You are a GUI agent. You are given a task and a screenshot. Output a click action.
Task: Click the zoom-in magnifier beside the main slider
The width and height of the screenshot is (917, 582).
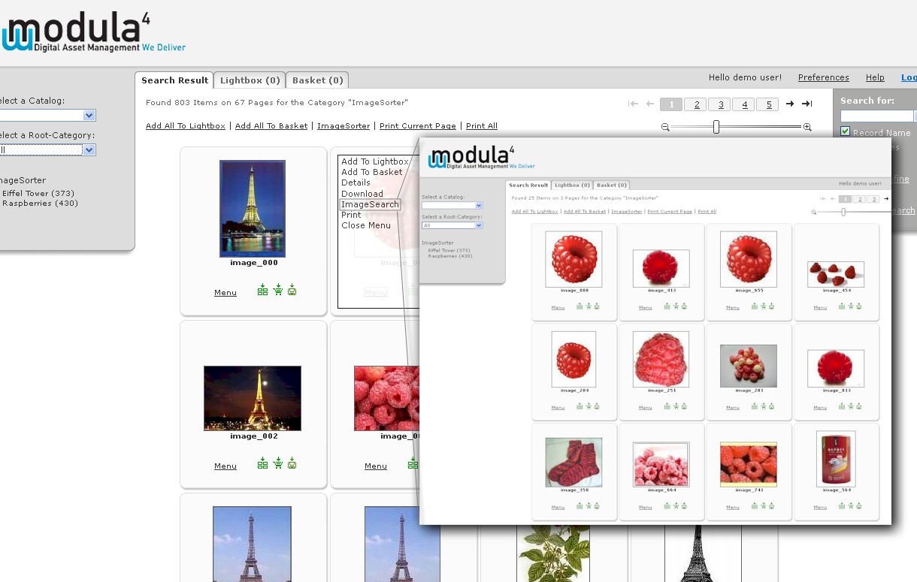[807, 128]
